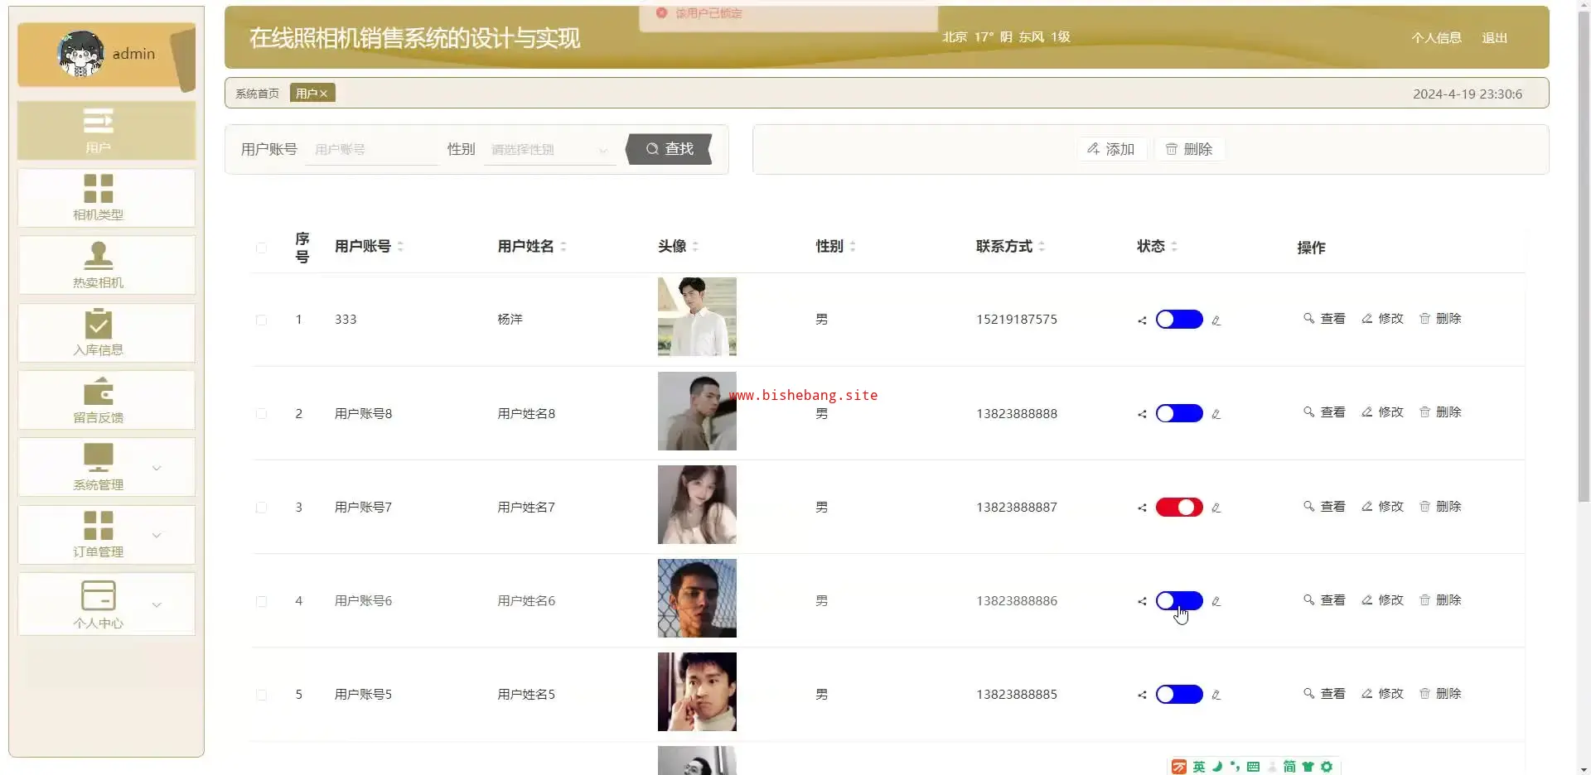Open the 用户 sidebar menu icon
The width and height of the screenshot is (1591, 775).
[98, 121]
